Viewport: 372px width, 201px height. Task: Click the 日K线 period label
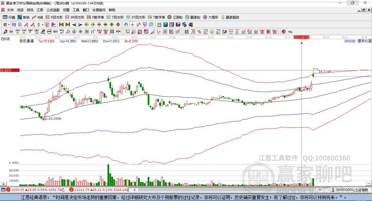(5, 39)
